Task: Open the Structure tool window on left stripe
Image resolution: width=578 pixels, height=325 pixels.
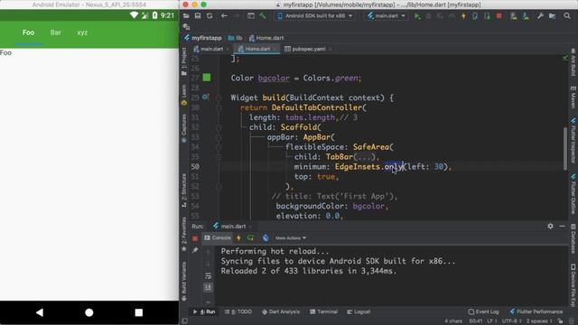Action: [184, 190]
